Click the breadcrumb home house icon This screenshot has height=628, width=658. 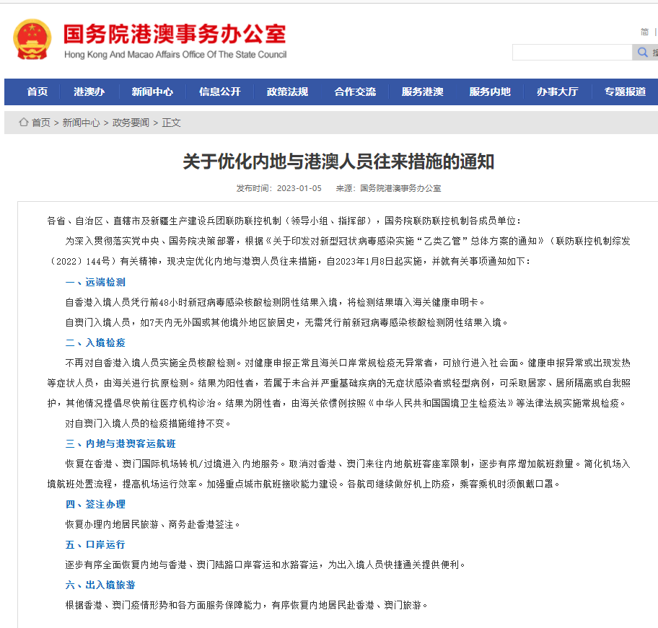24,123
